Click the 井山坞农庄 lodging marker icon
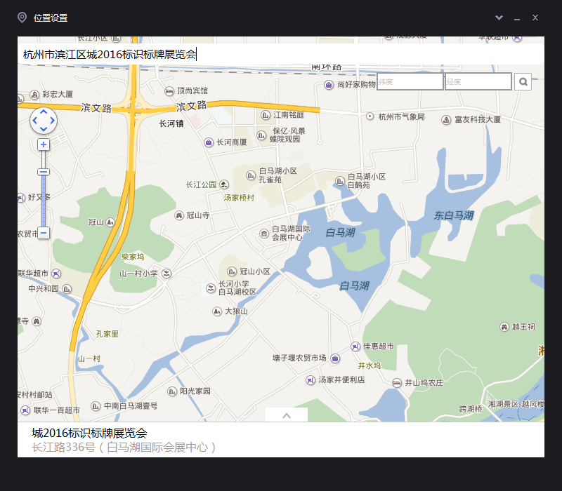This screenshot has height=491, width=562. (x=396, y=383)
